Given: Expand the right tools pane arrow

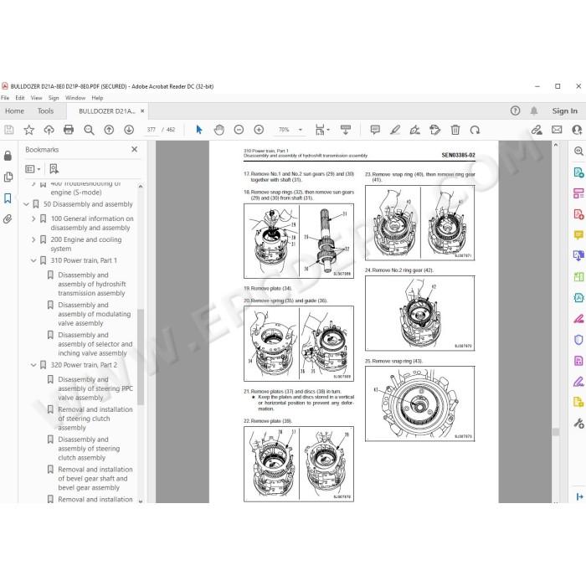Looking at the screenshot, I should [579, 496].
